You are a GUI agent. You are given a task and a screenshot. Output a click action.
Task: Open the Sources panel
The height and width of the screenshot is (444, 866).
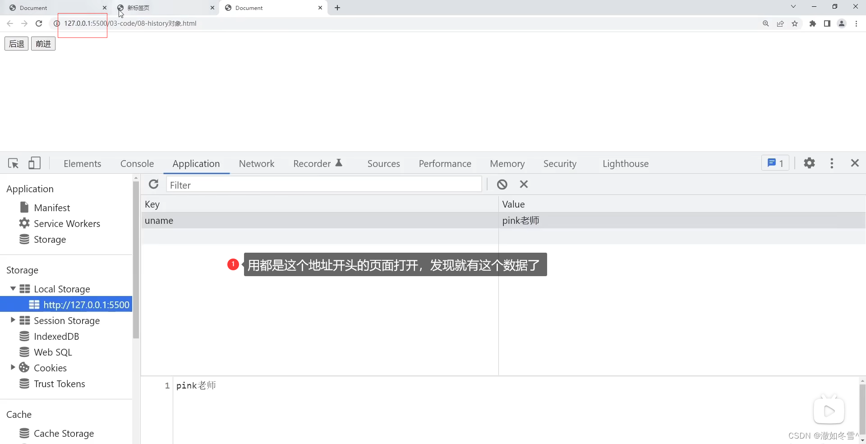[x=383, y=164]
